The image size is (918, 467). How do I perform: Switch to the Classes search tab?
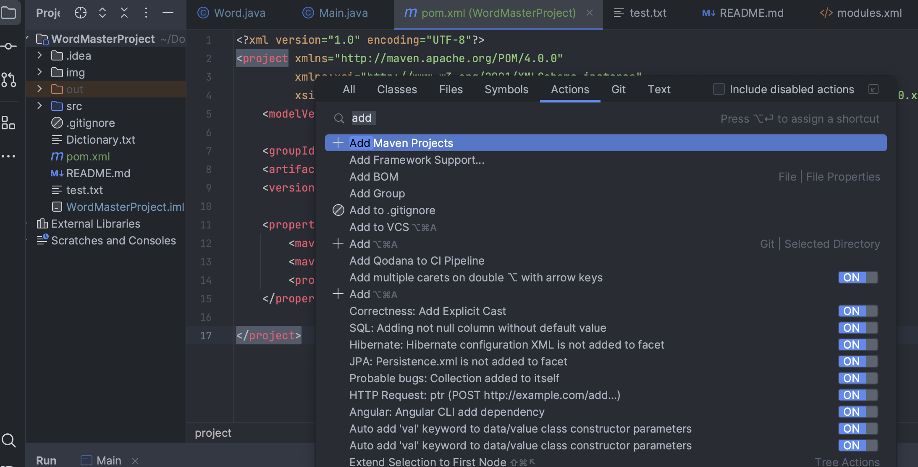coord(396,89)
